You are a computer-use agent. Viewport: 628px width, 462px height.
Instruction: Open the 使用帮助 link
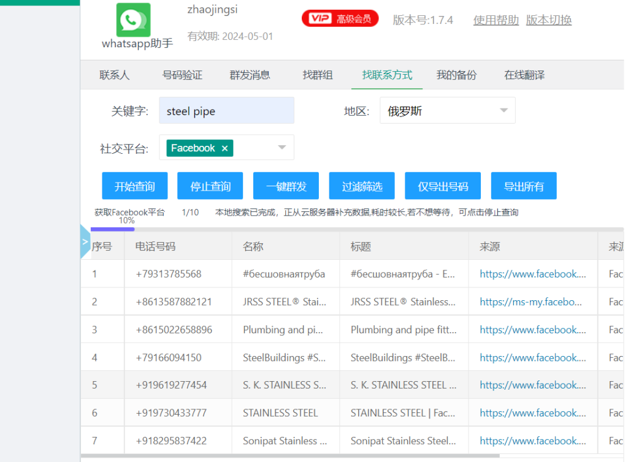496,20
